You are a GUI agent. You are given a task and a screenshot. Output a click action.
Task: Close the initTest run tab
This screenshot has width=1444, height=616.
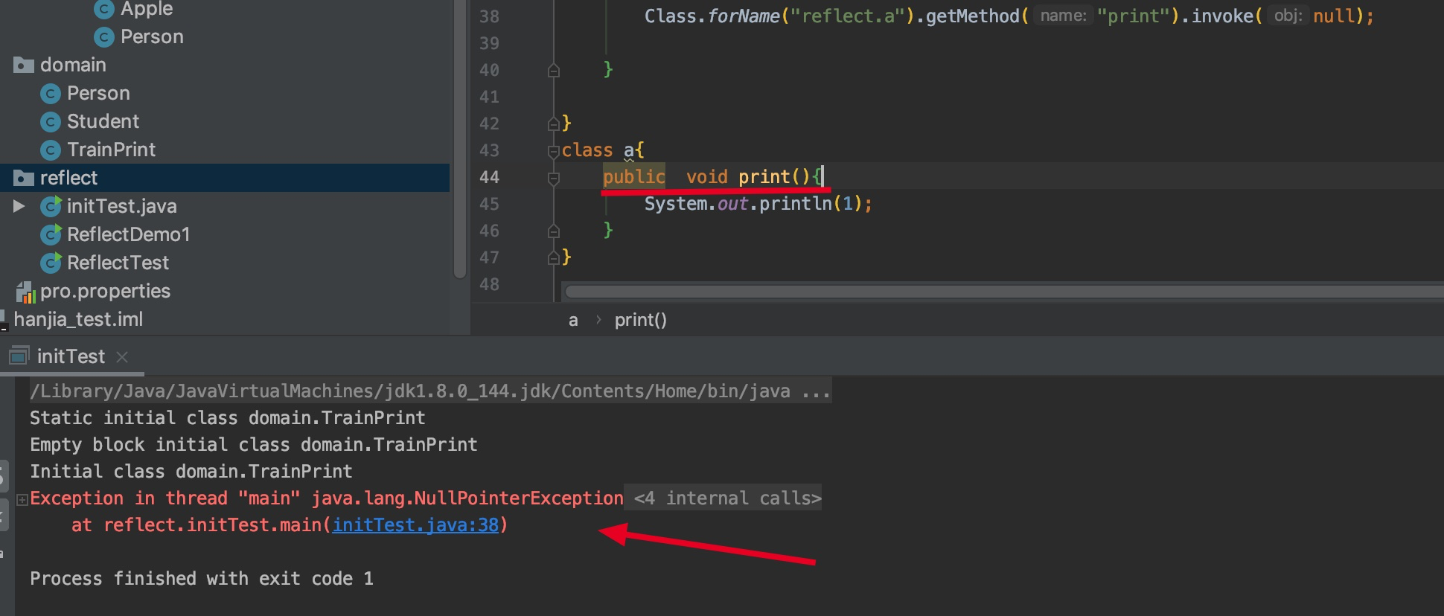click(123, 357)
